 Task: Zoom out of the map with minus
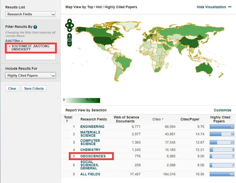click(x=69, y=44)
